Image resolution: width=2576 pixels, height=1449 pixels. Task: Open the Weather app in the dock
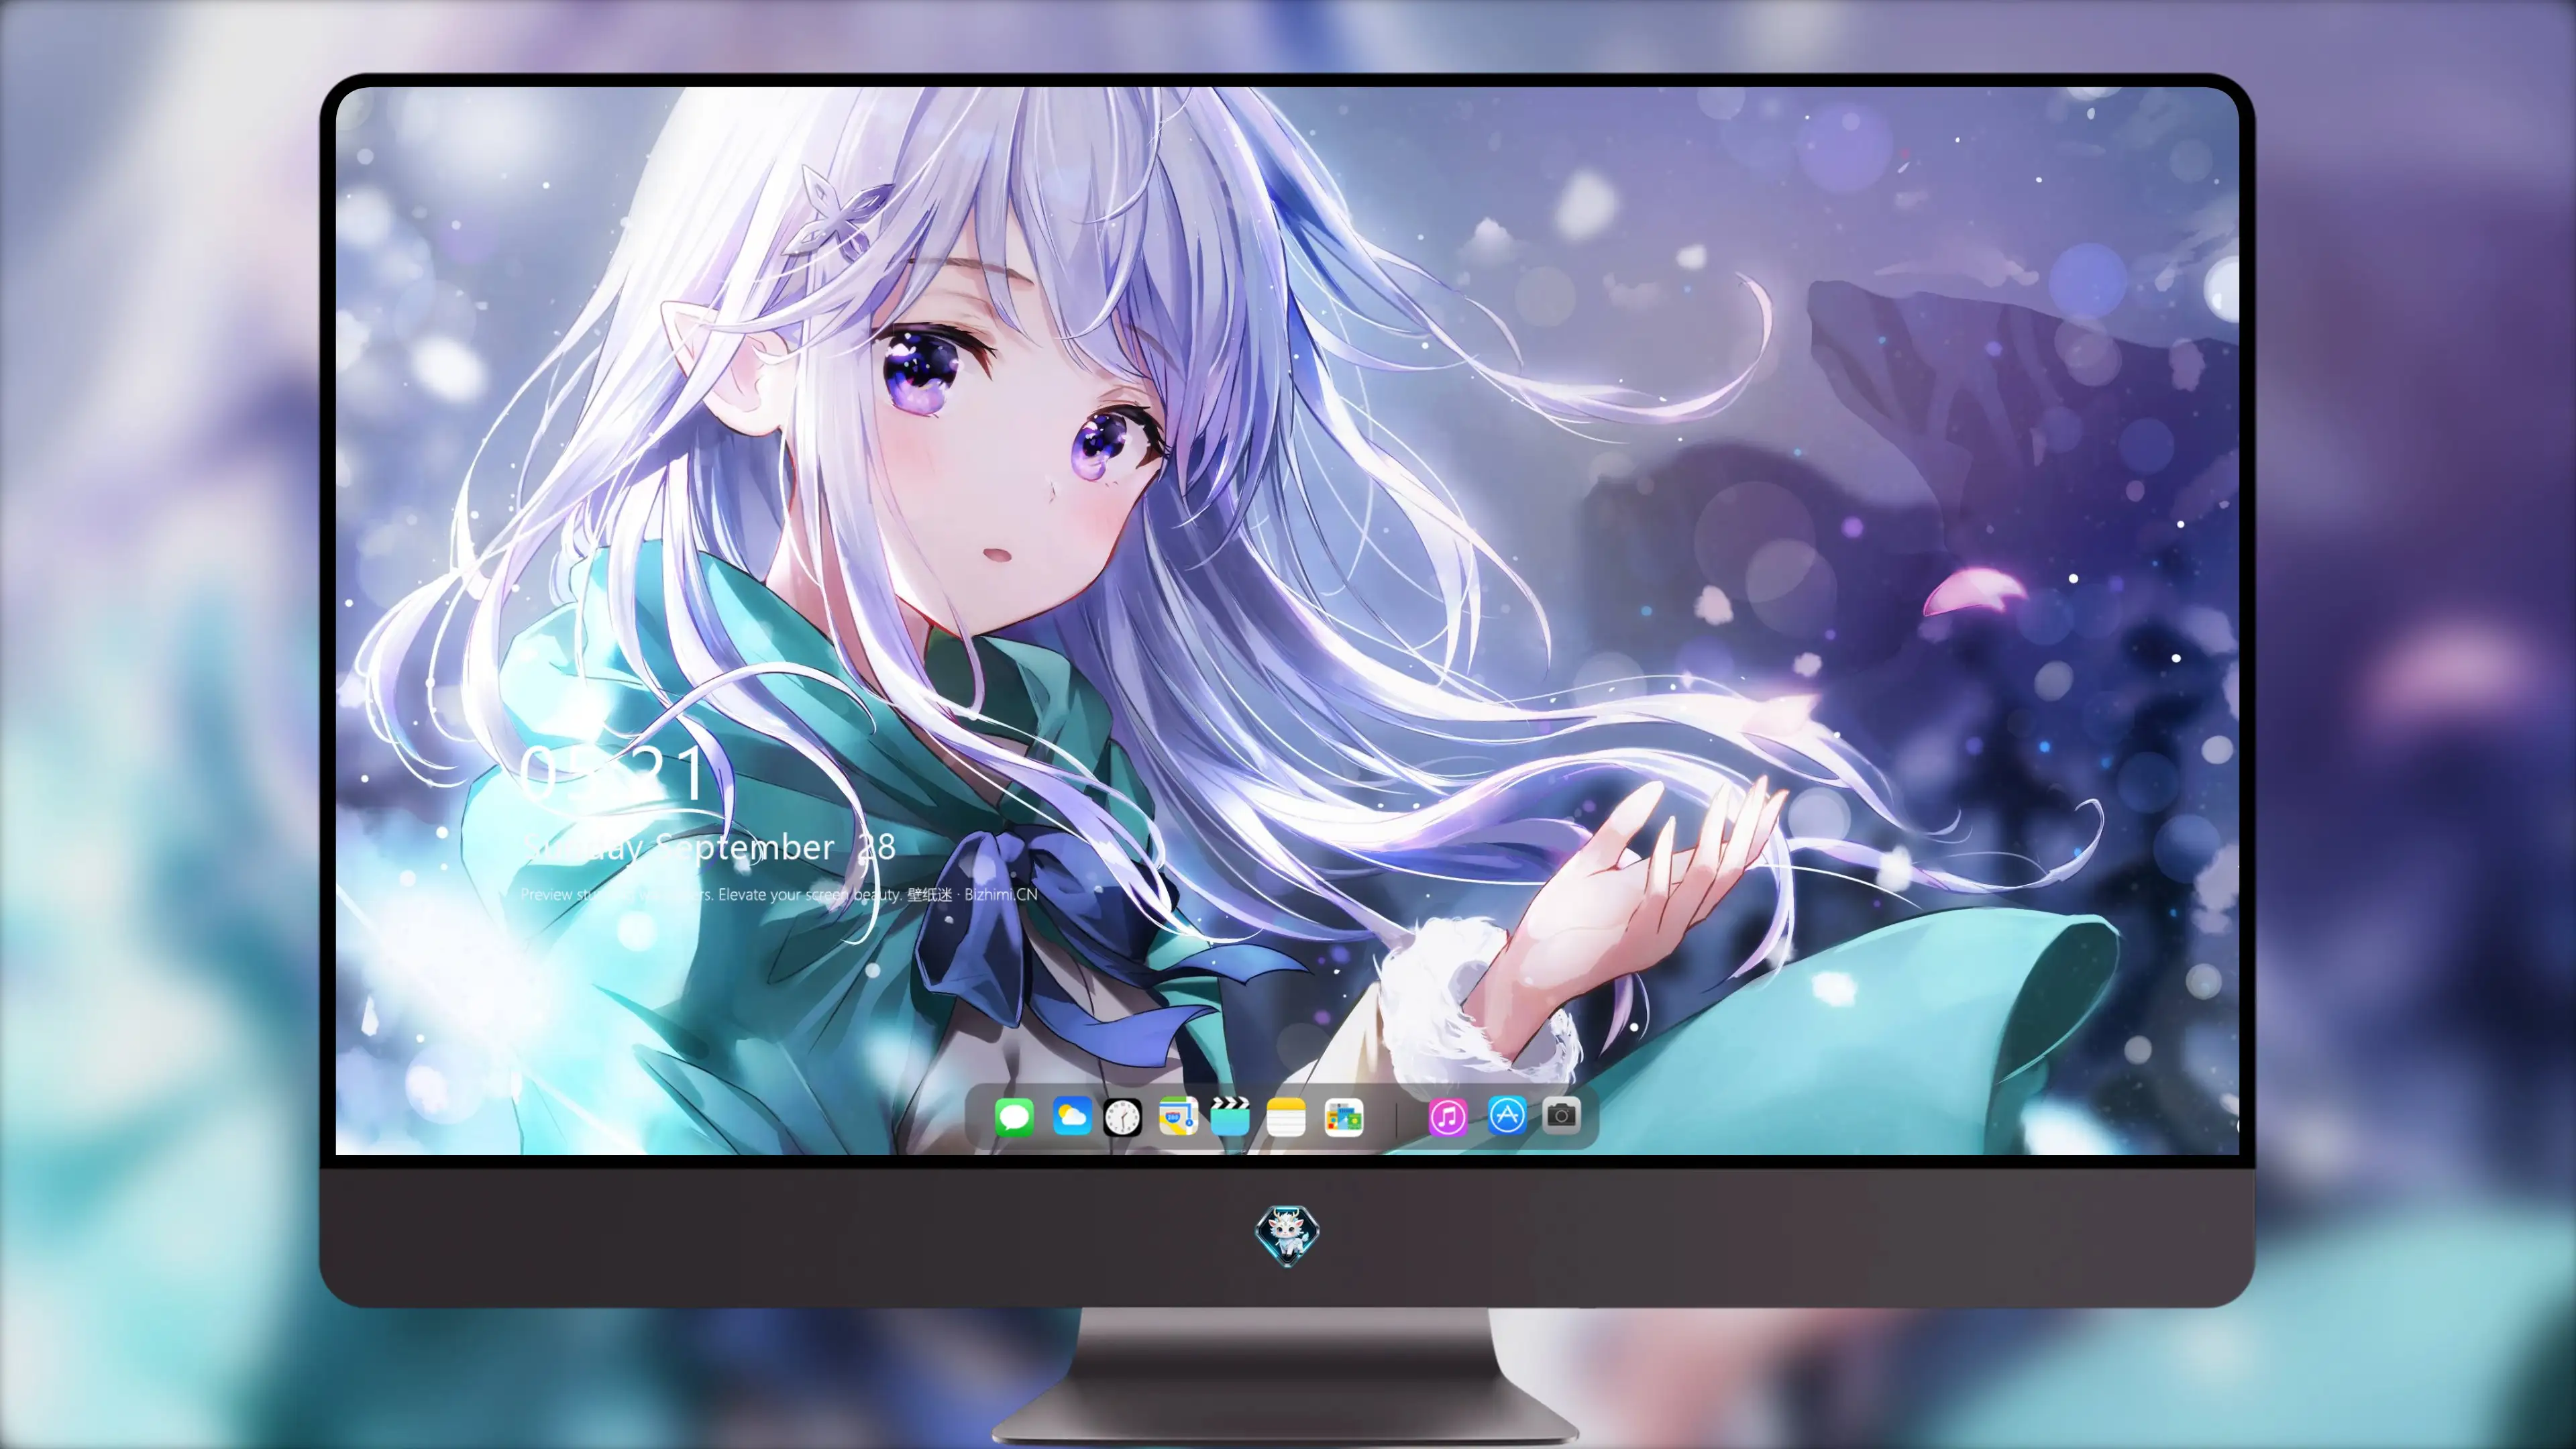(1071, 1116)
